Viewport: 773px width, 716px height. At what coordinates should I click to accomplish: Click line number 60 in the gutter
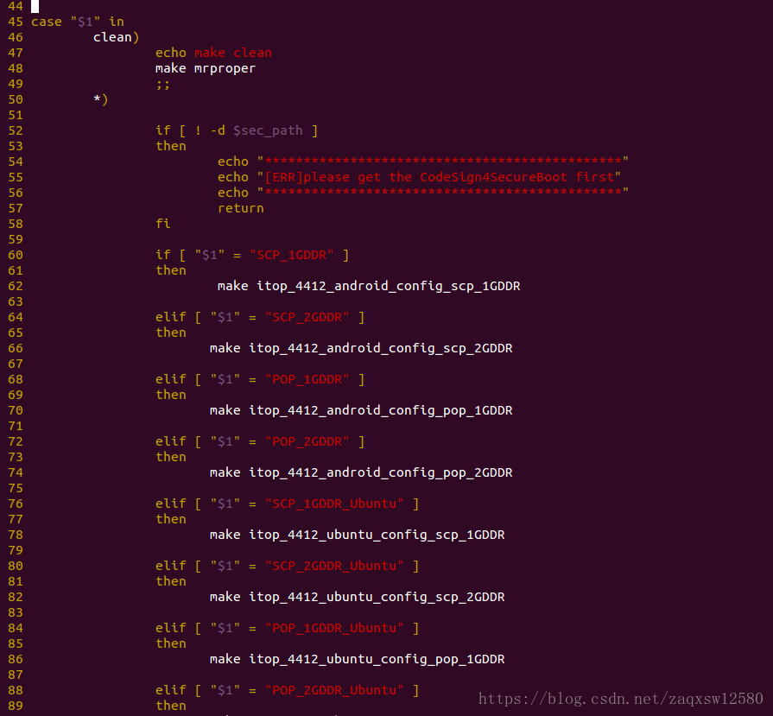pos(16,255)
